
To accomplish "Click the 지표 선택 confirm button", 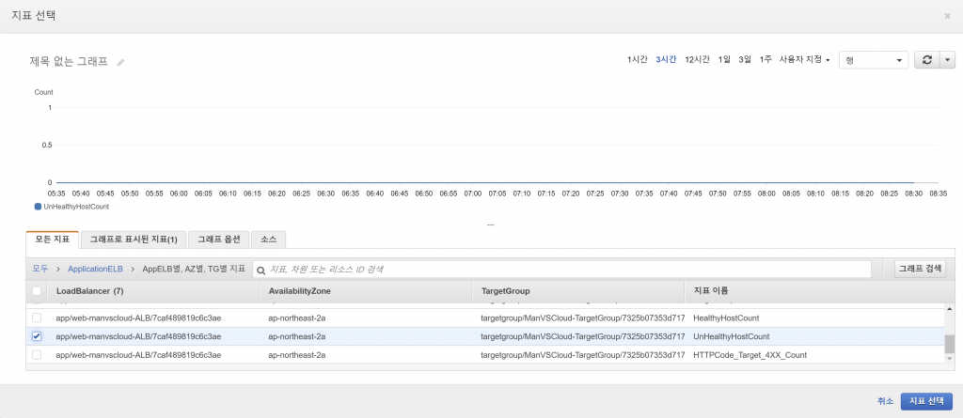I will point(925,401).
